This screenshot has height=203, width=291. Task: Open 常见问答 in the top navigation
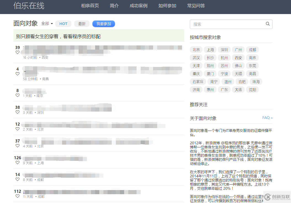[196, 6]
